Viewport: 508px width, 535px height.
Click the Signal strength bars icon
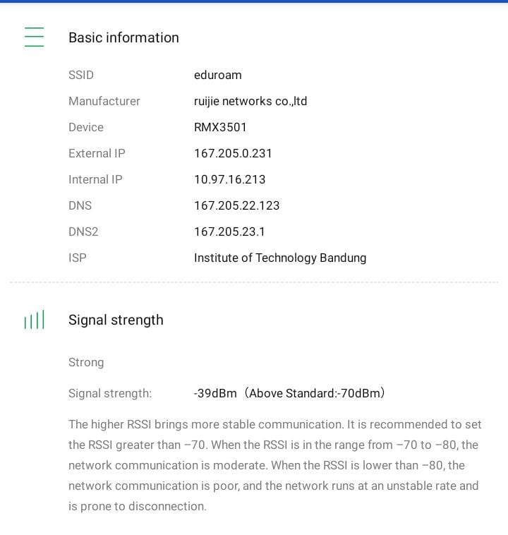(x=34, y=320)
